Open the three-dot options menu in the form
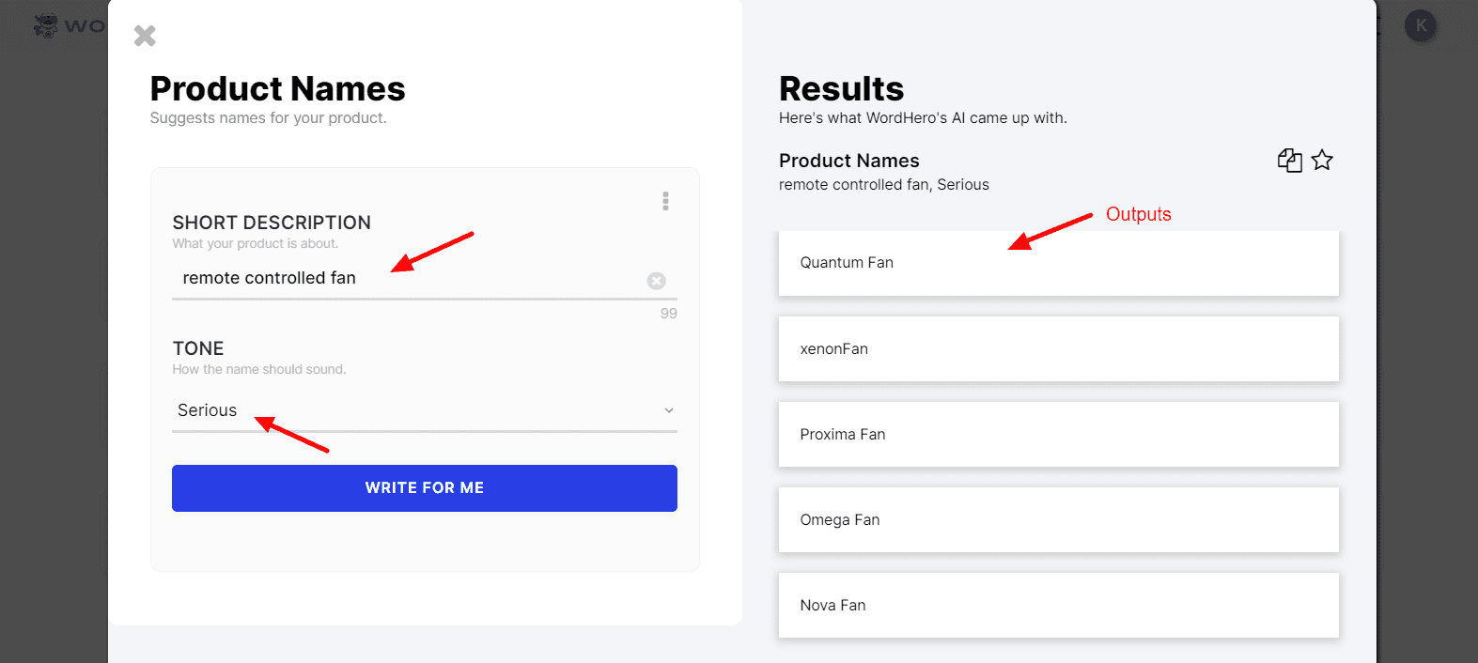The height and width of the screenshot is (663, 1478). (x=665, y=201)
